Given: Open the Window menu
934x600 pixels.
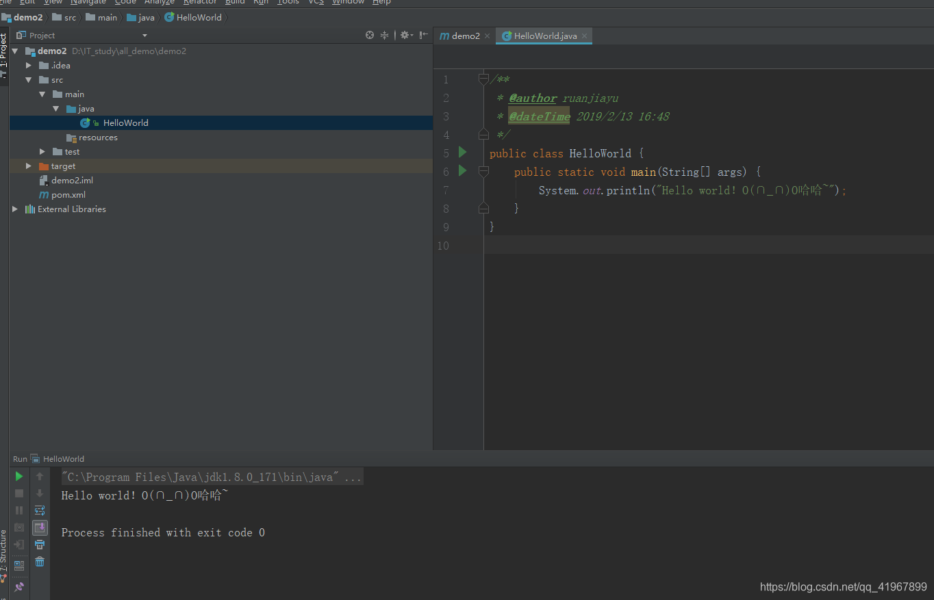Looking at the screenshot, I should (348, 2).
